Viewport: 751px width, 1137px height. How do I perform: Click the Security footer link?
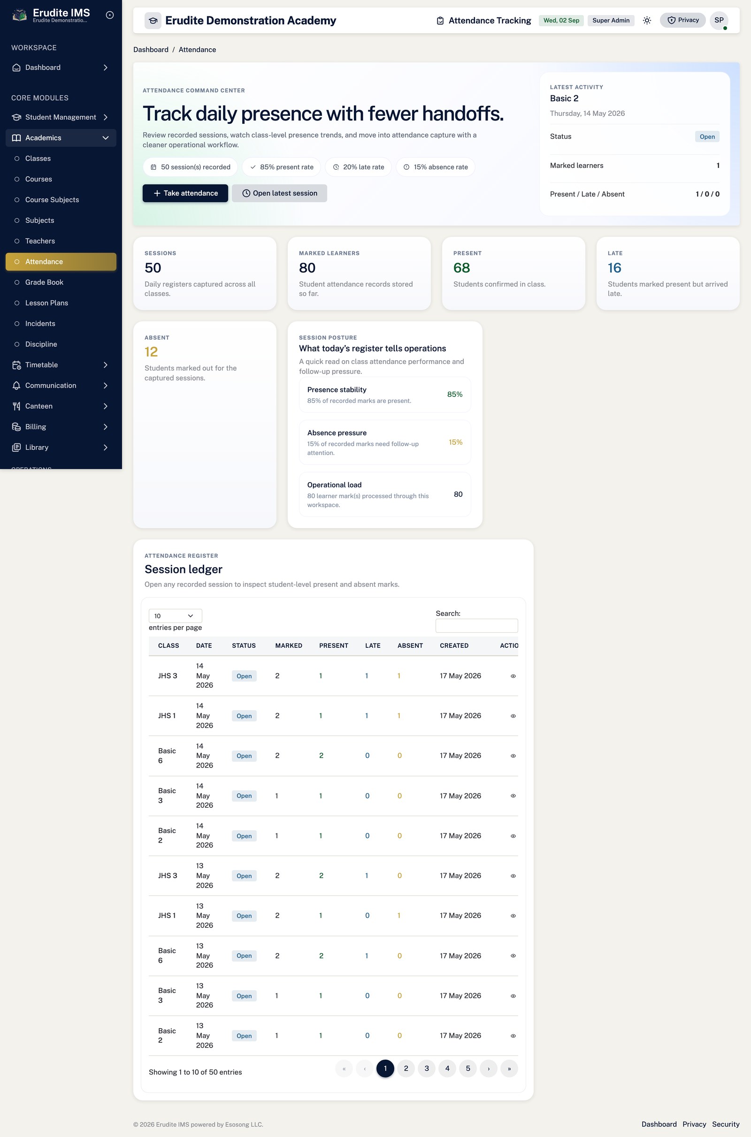tap(726, 1124)
